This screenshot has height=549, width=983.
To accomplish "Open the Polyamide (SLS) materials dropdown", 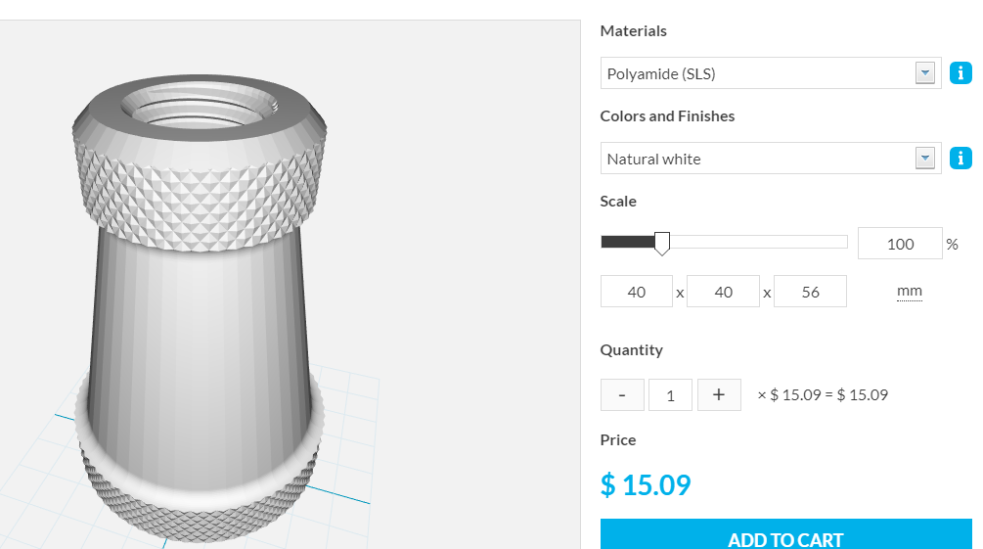I will click(x=771, y=73).
